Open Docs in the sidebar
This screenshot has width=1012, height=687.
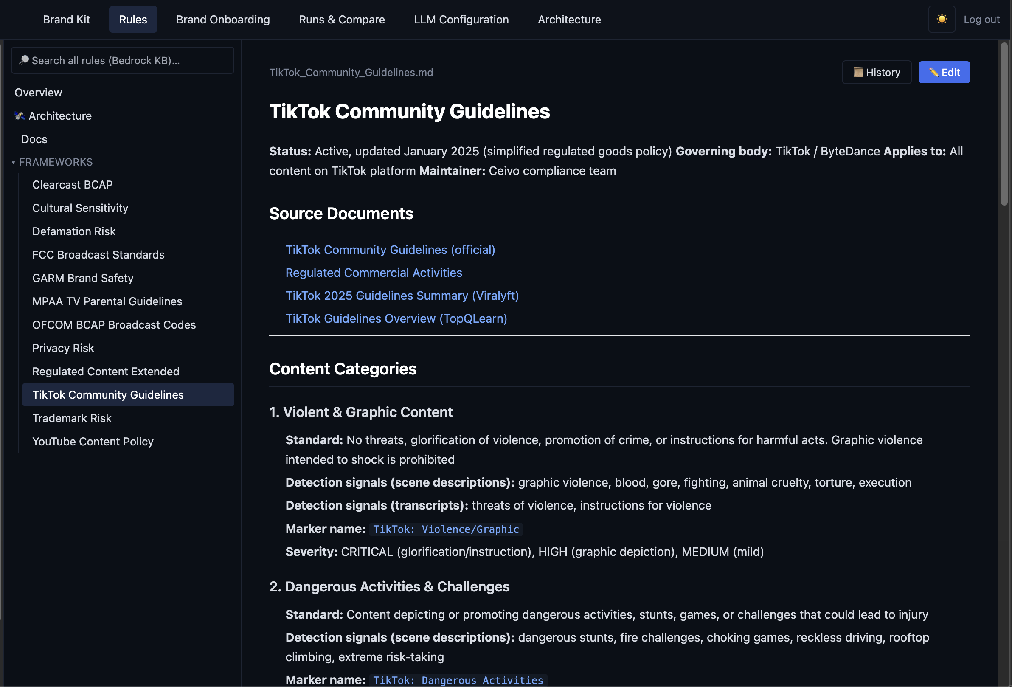click(34, 139)
